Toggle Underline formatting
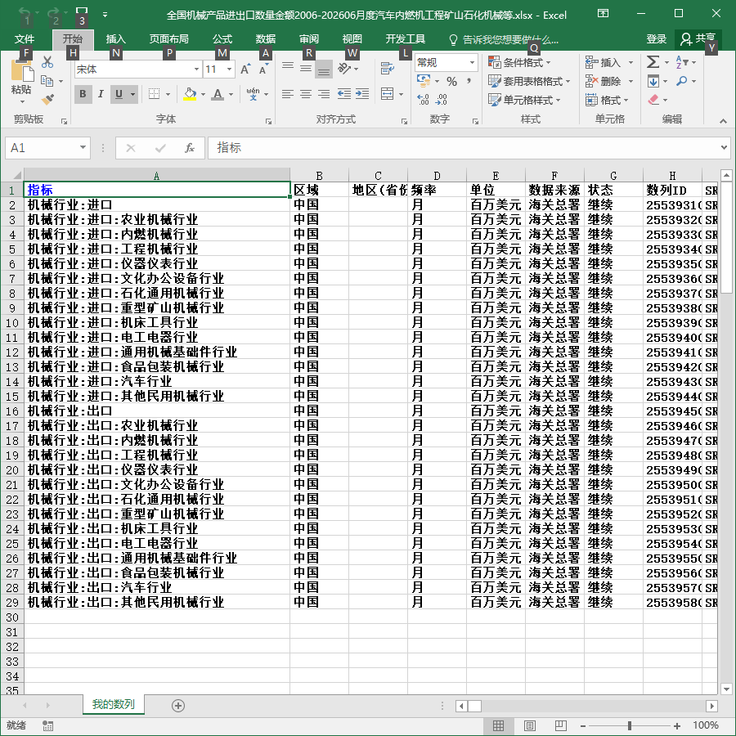This screenshot has width=736, height=736. point(119,94)
